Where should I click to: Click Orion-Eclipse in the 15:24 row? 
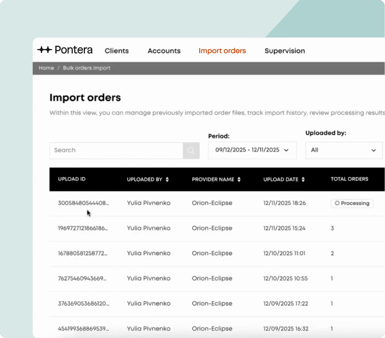click(x=212, y=228)
